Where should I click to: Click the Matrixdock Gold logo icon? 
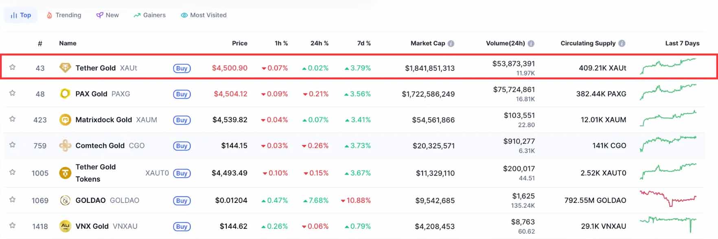[65, 120]
